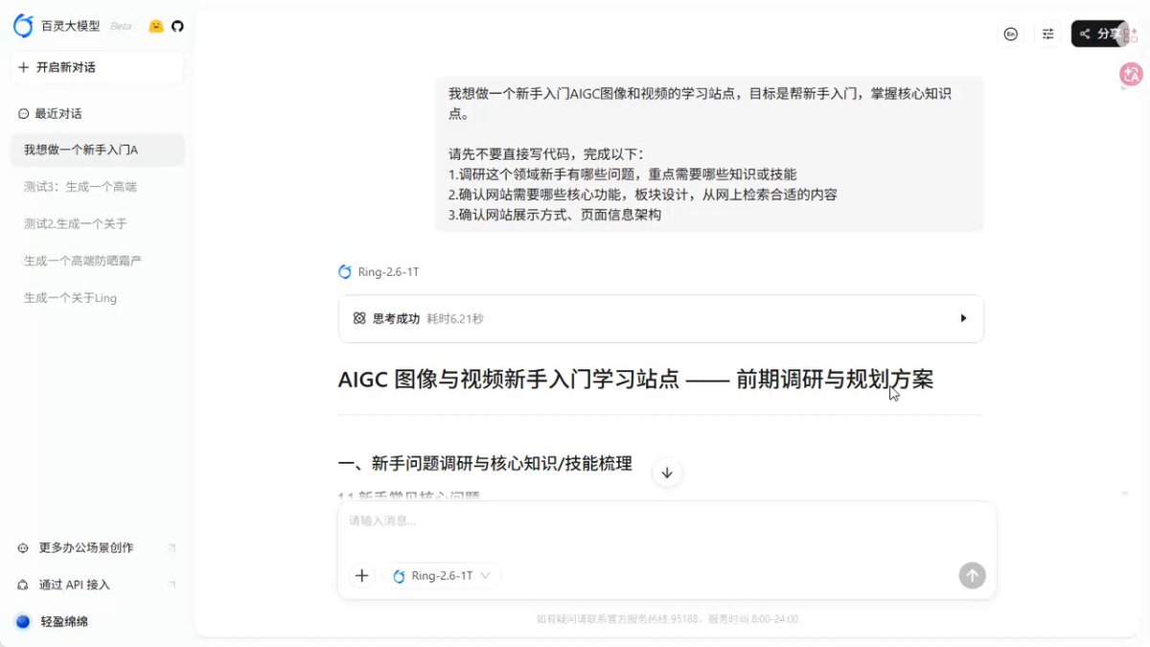The height and width of the screenshot is (647, 1150).
Task: Open conversation 我想做一个新手入门A
Action: (x=97, y=150)
